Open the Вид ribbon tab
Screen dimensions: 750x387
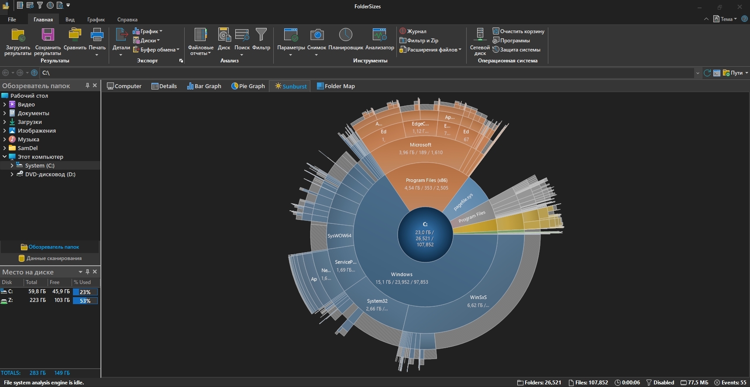point(70,20)
